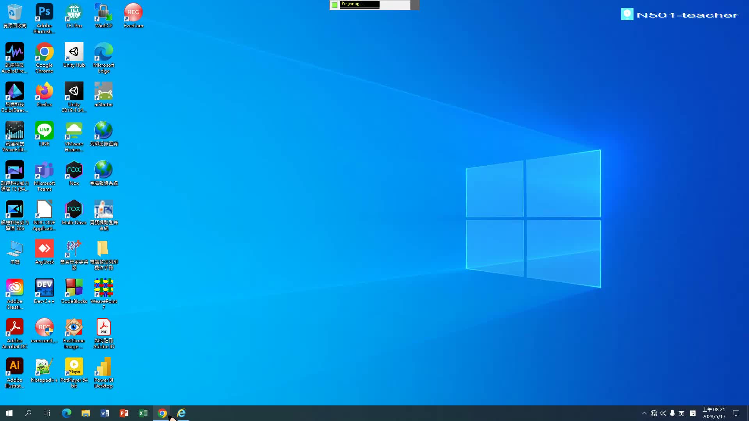Open network status tray icon

[654, 413]
